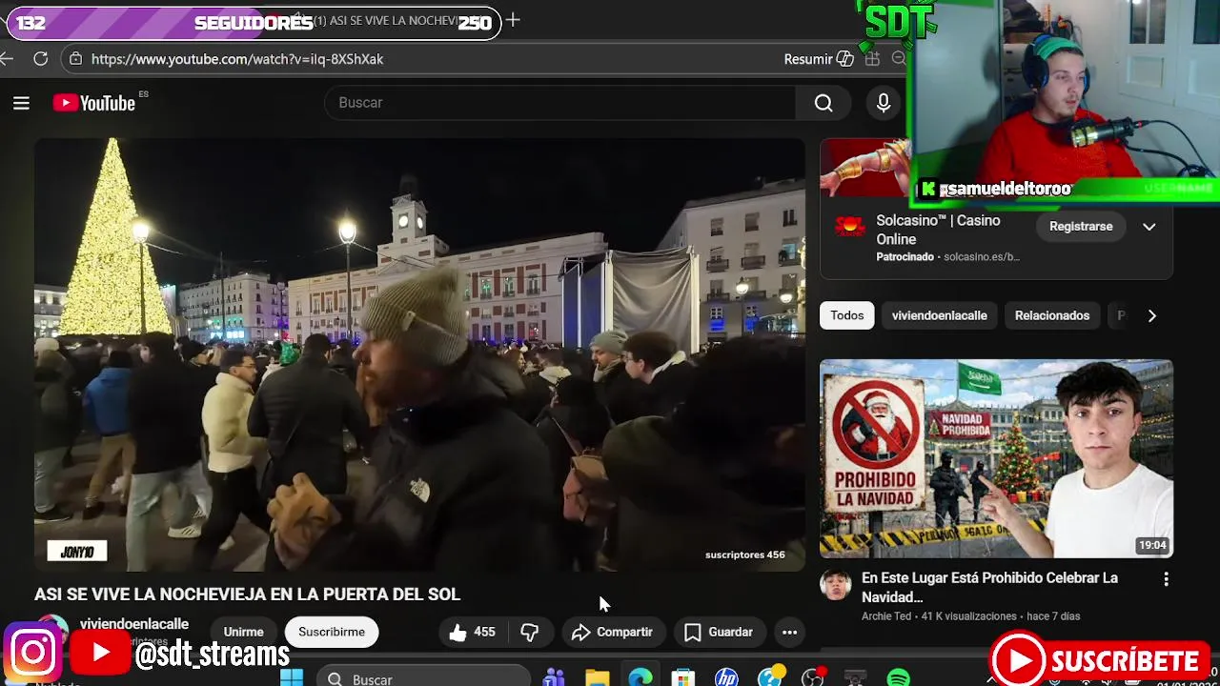
Task: Click the Copilot Resumir button
Action: (x=818, y=59)
